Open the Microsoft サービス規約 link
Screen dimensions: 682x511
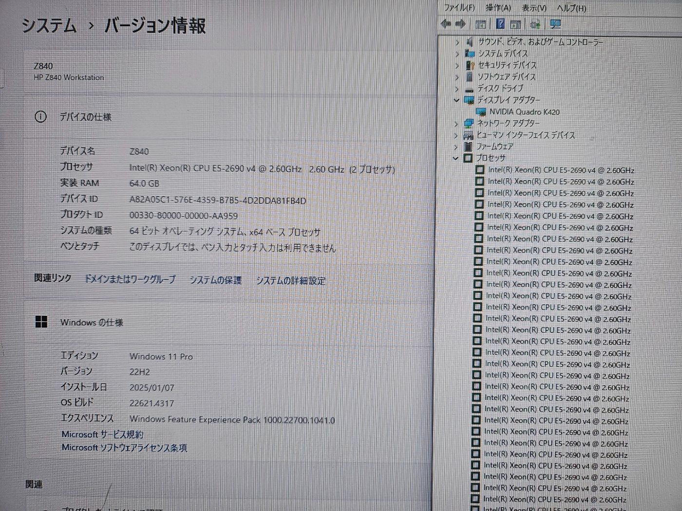click(102, 434)
